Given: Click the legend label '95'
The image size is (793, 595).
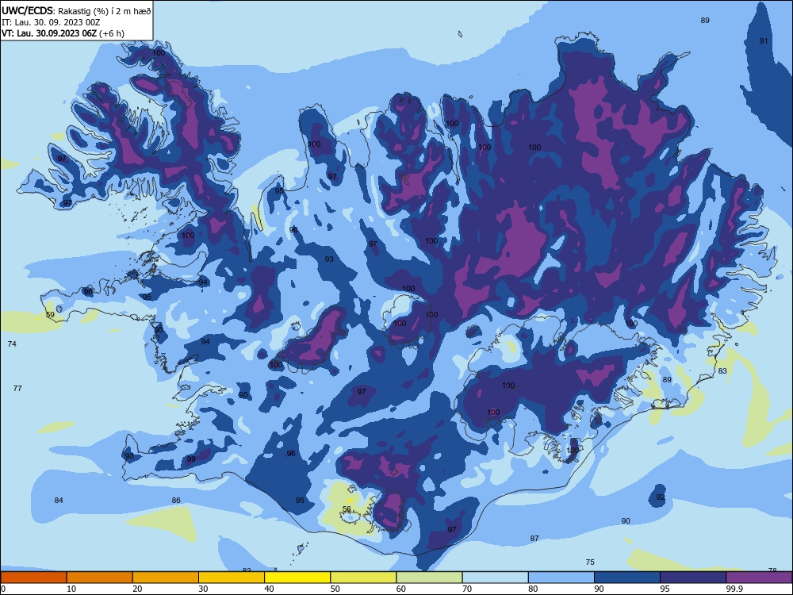Looking at the screenshot, I should click(x=665, y=589).
